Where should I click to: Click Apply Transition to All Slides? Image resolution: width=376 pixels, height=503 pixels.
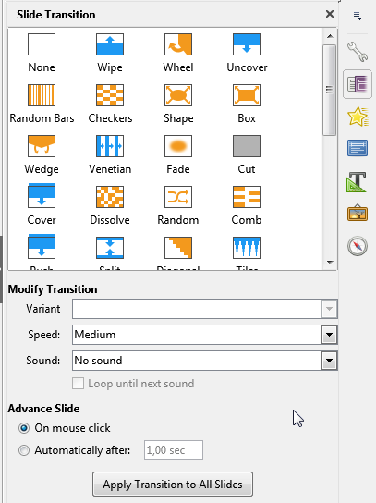pyautogui.click(x=173, y=485)
